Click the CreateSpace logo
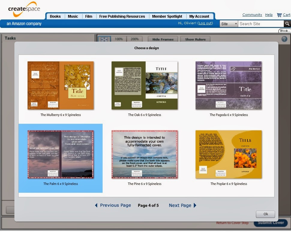Viewport: 291px width, 232px height. coord(24,9)
